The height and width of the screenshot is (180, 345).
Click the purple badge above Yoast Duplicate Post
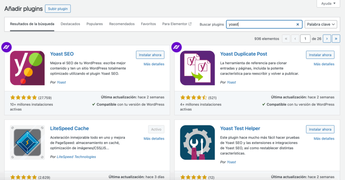pyautogui.click(x=177, y=47)
